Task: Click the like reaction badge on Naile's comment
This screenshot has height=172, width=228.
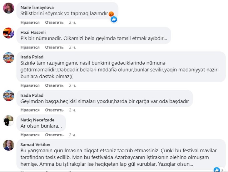Action: click(114, 19)
